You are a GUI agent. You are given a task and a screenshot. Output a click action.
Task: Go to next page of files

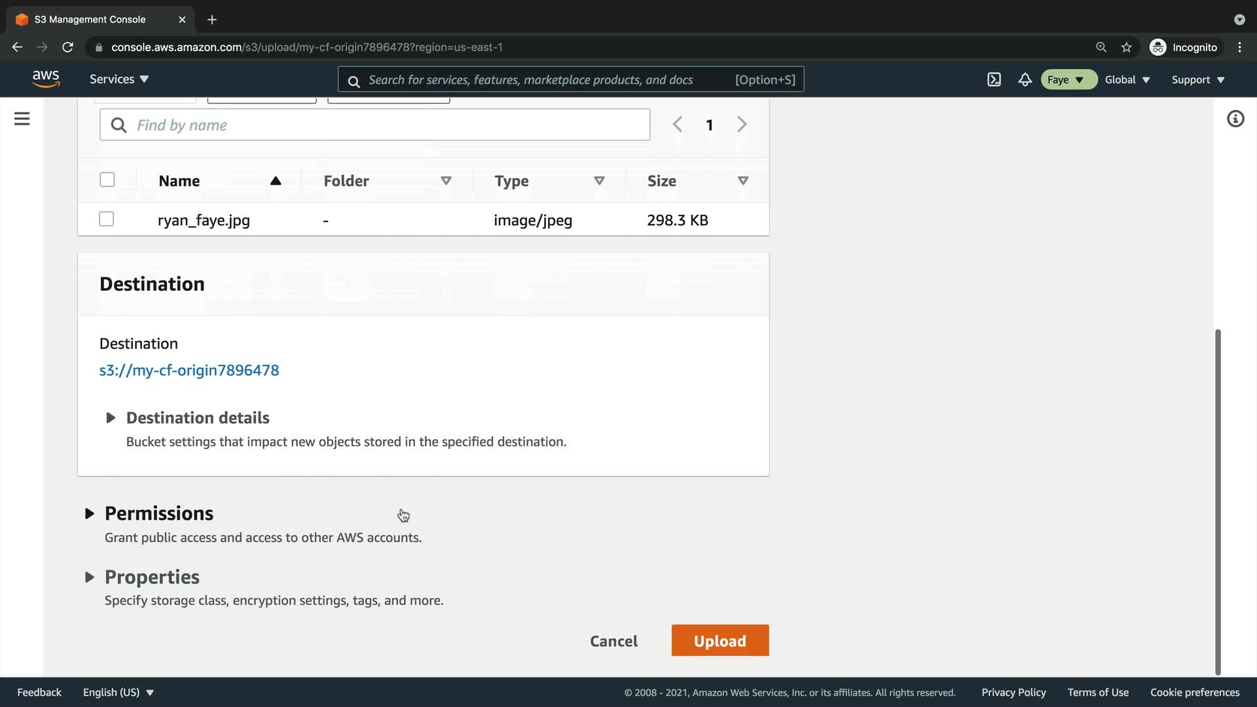[x=741, y=124]
